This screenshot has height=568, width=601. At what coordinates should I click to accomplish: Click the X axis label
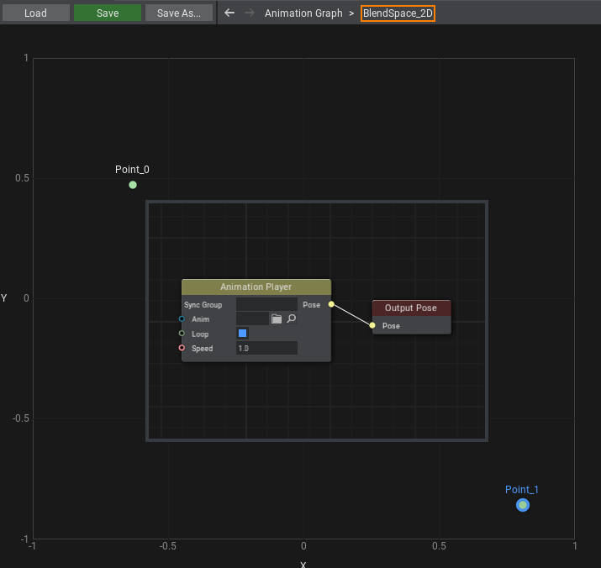(x=303, y=565)
